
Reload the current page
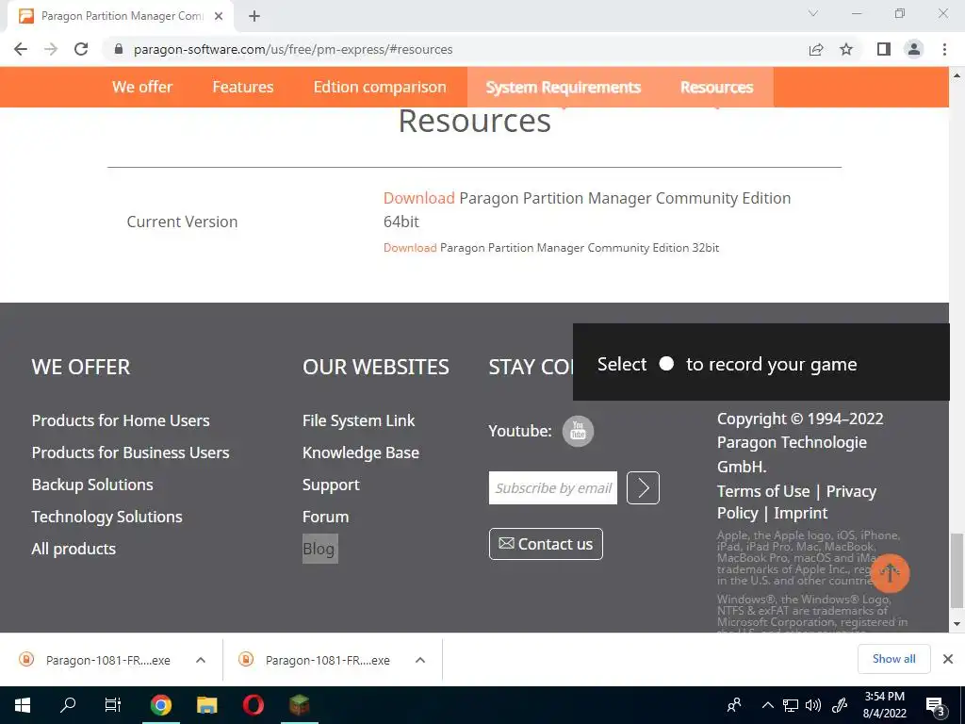pos(81,49)
